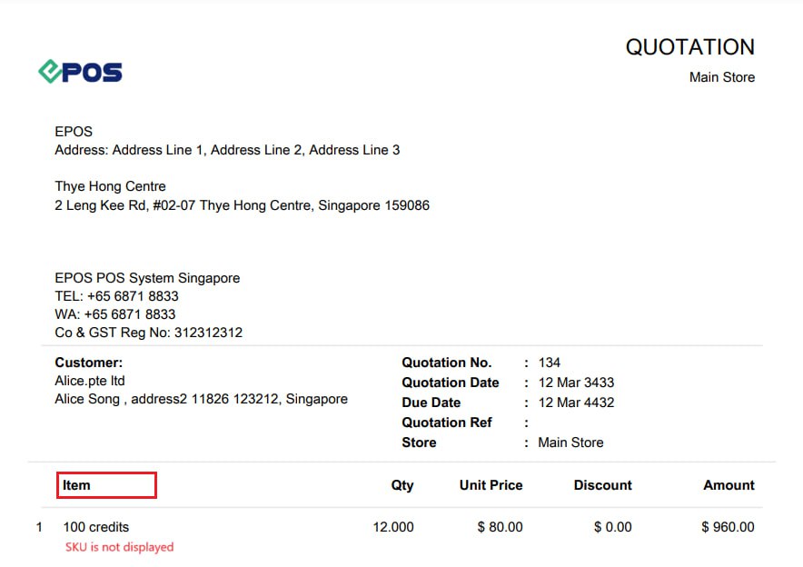Image resolution: width=803 pixels, height=567 pixels.
Task: Select the Main Store subtitle under the title
Action: [721, 77]
